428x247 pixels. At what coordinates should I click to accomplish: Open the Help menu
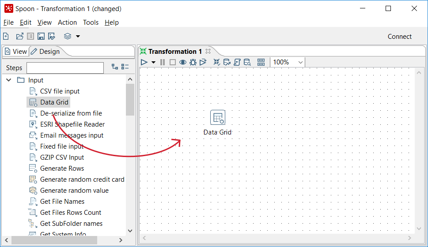pyautogui.click(x=112, y=22)
